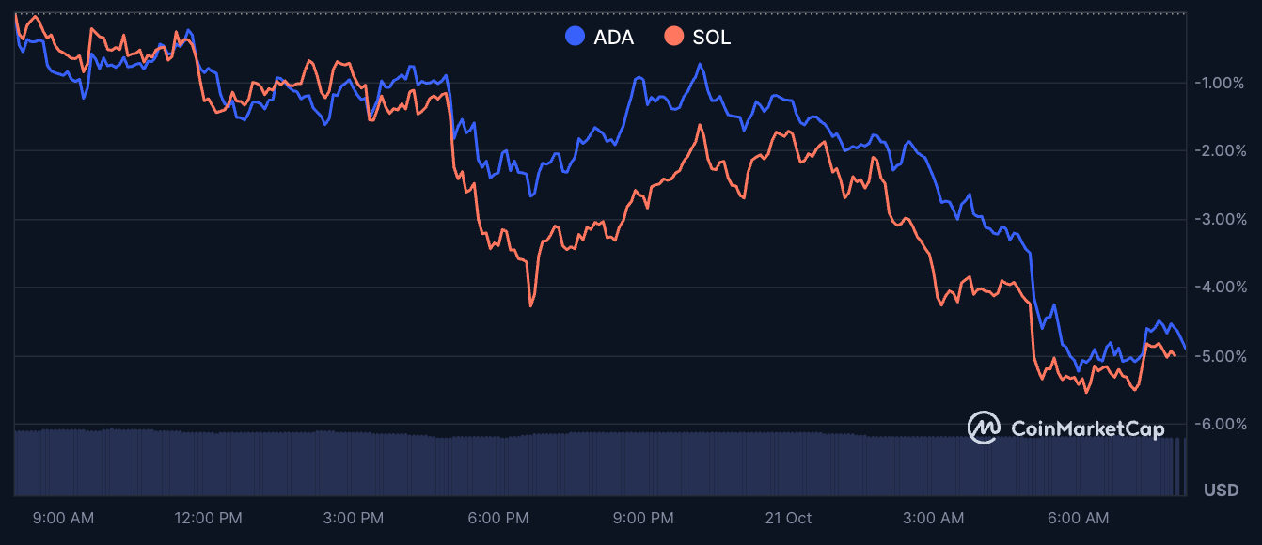Viewport: 1262px width, 545px height.
Task: Click the 6:00 PM time axis label
Action: click(x=497, y=518)
